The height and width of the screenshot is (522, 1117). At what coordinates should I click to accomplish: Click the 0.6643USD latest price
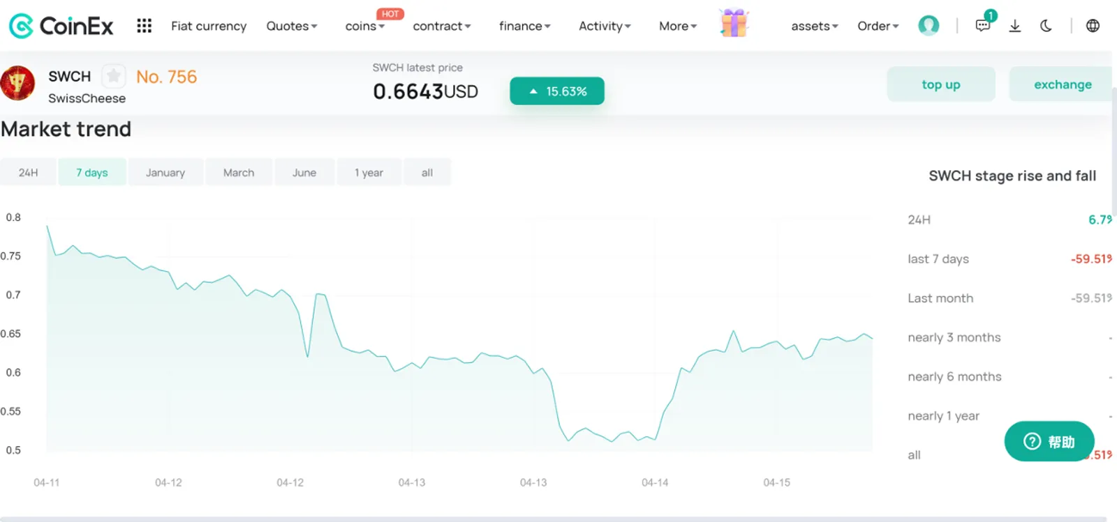coord(425,91)
